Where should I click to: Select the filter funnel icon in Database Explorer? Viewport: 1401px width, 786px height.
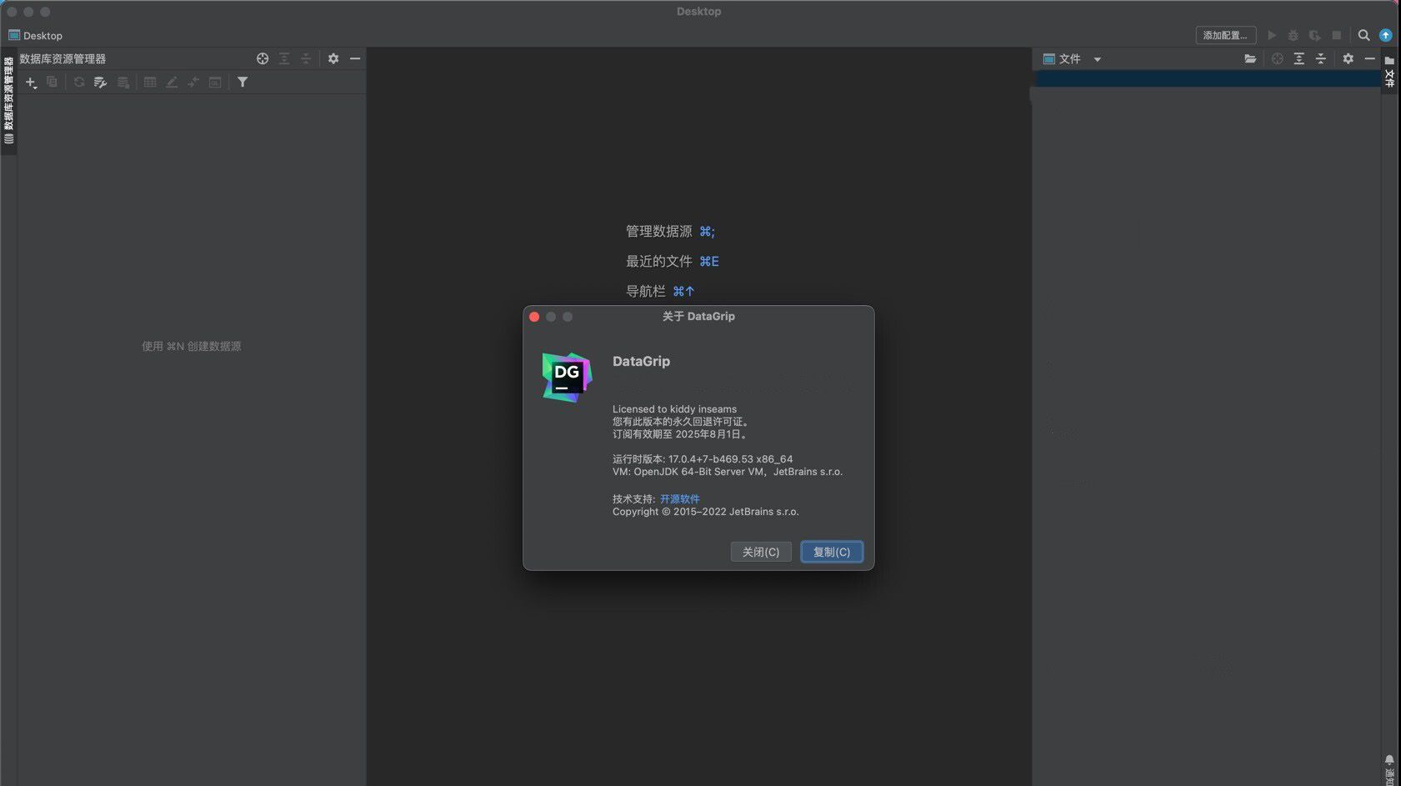tap(243, 82)
